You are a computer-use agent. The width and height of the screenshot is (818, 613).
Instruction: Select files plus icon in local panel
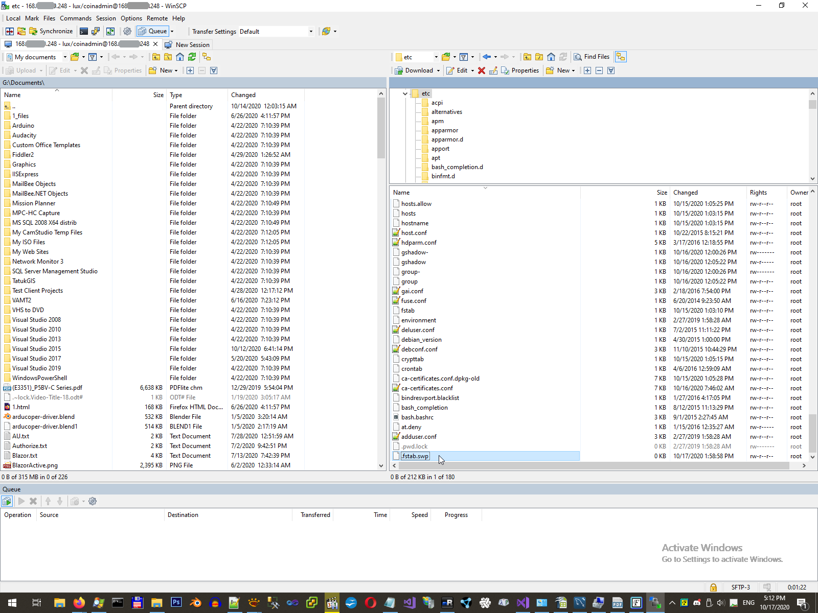click(x=190, y=70)
